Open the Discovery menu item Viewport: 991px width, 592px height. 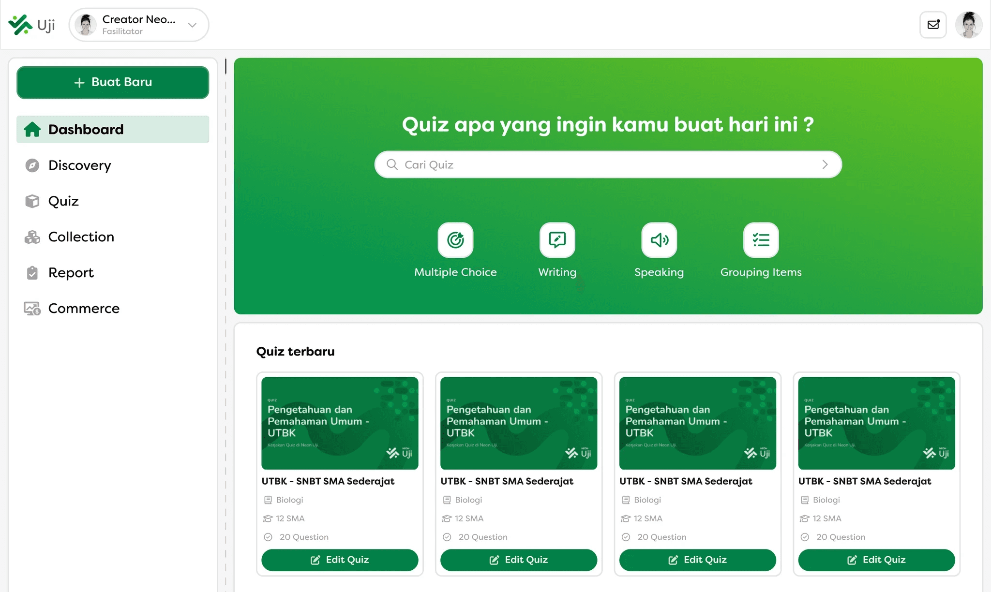(80, 165)
